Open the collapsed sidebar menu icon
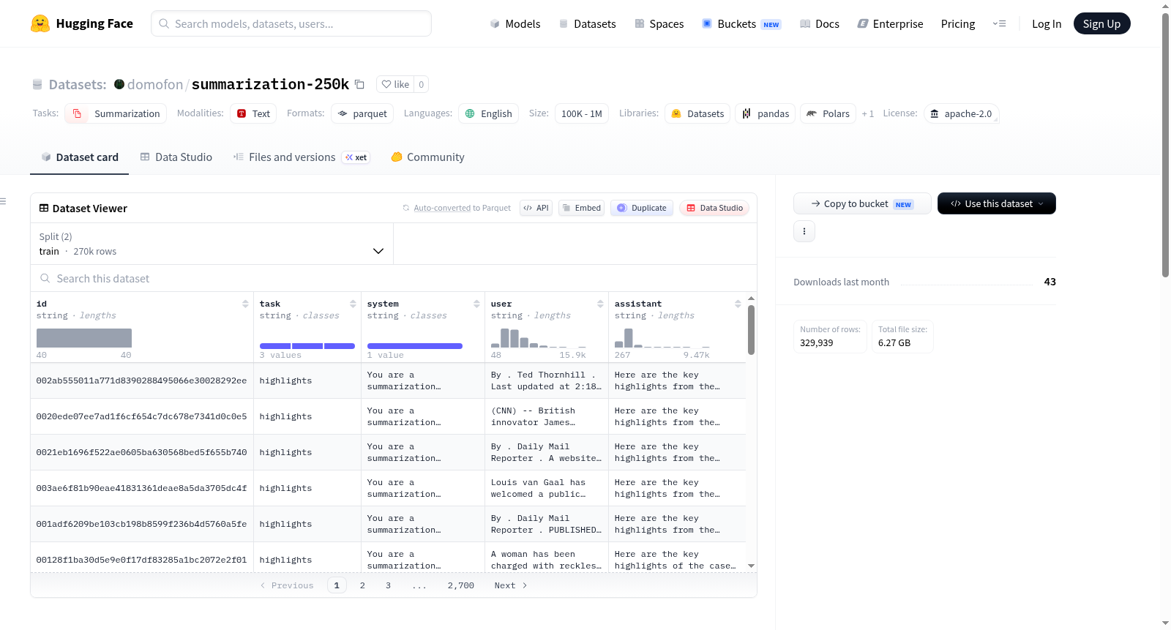This screenshot has height=630, width=1171. 3,201
